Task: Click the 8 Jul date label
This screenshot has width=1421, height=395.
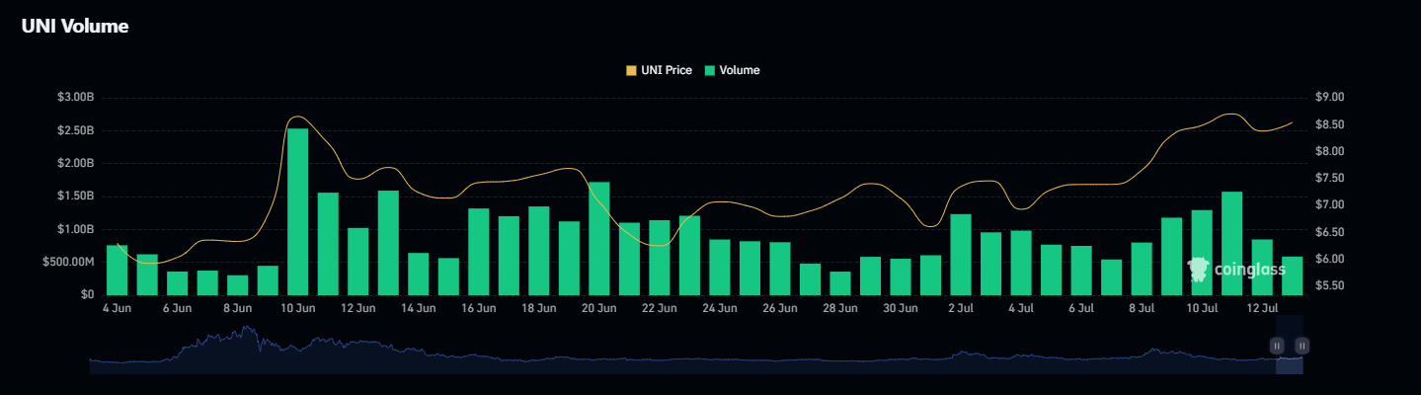Action: click(x=1142, y=308)
